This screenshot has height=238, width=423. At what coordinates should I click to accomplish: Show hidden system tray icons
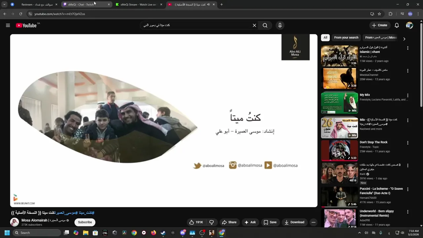(360, 233)
